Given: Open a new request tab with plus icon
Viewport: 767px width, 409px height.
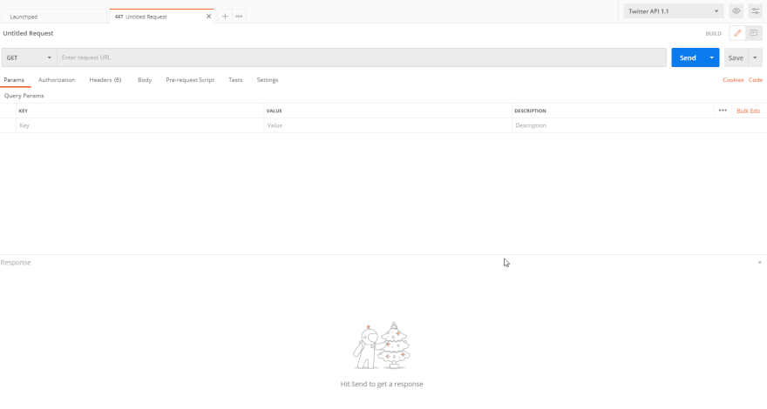Looking at the screenshot, I should pos(225,17).
